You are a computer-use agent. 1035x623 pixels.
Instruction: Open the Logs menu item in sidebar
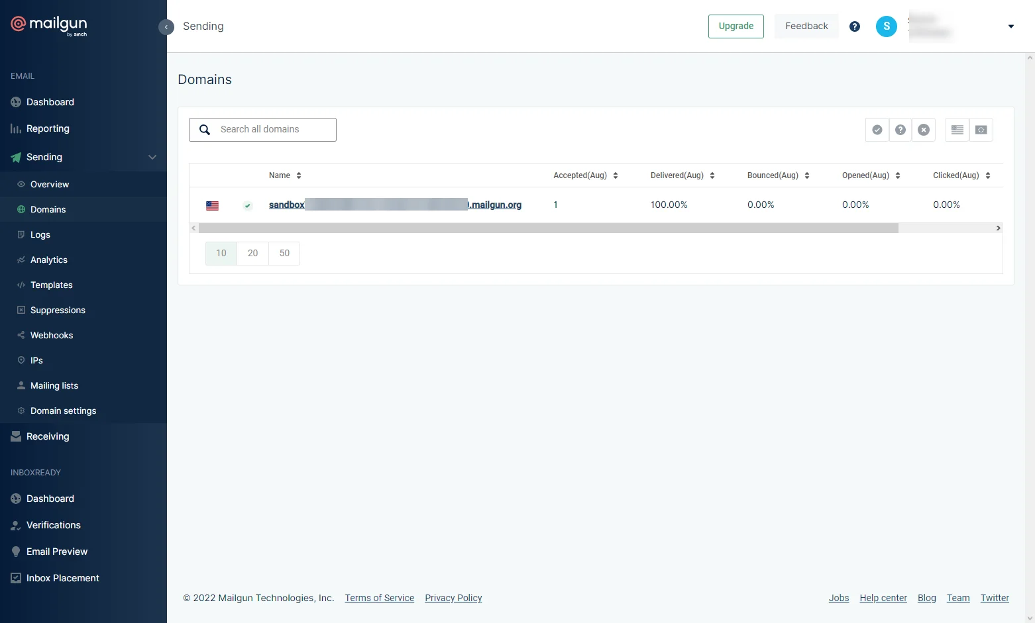40,234
